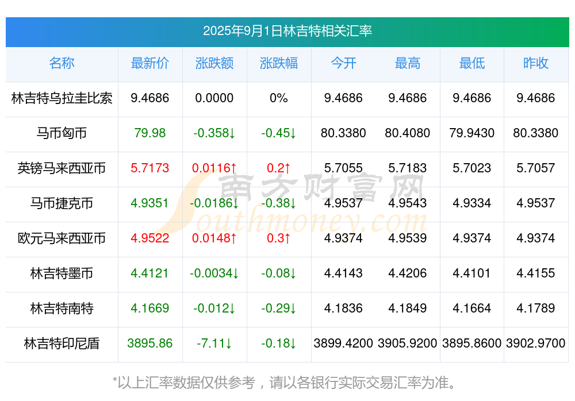
Task: Click the 0% change percentage
Action: (279, 98)
